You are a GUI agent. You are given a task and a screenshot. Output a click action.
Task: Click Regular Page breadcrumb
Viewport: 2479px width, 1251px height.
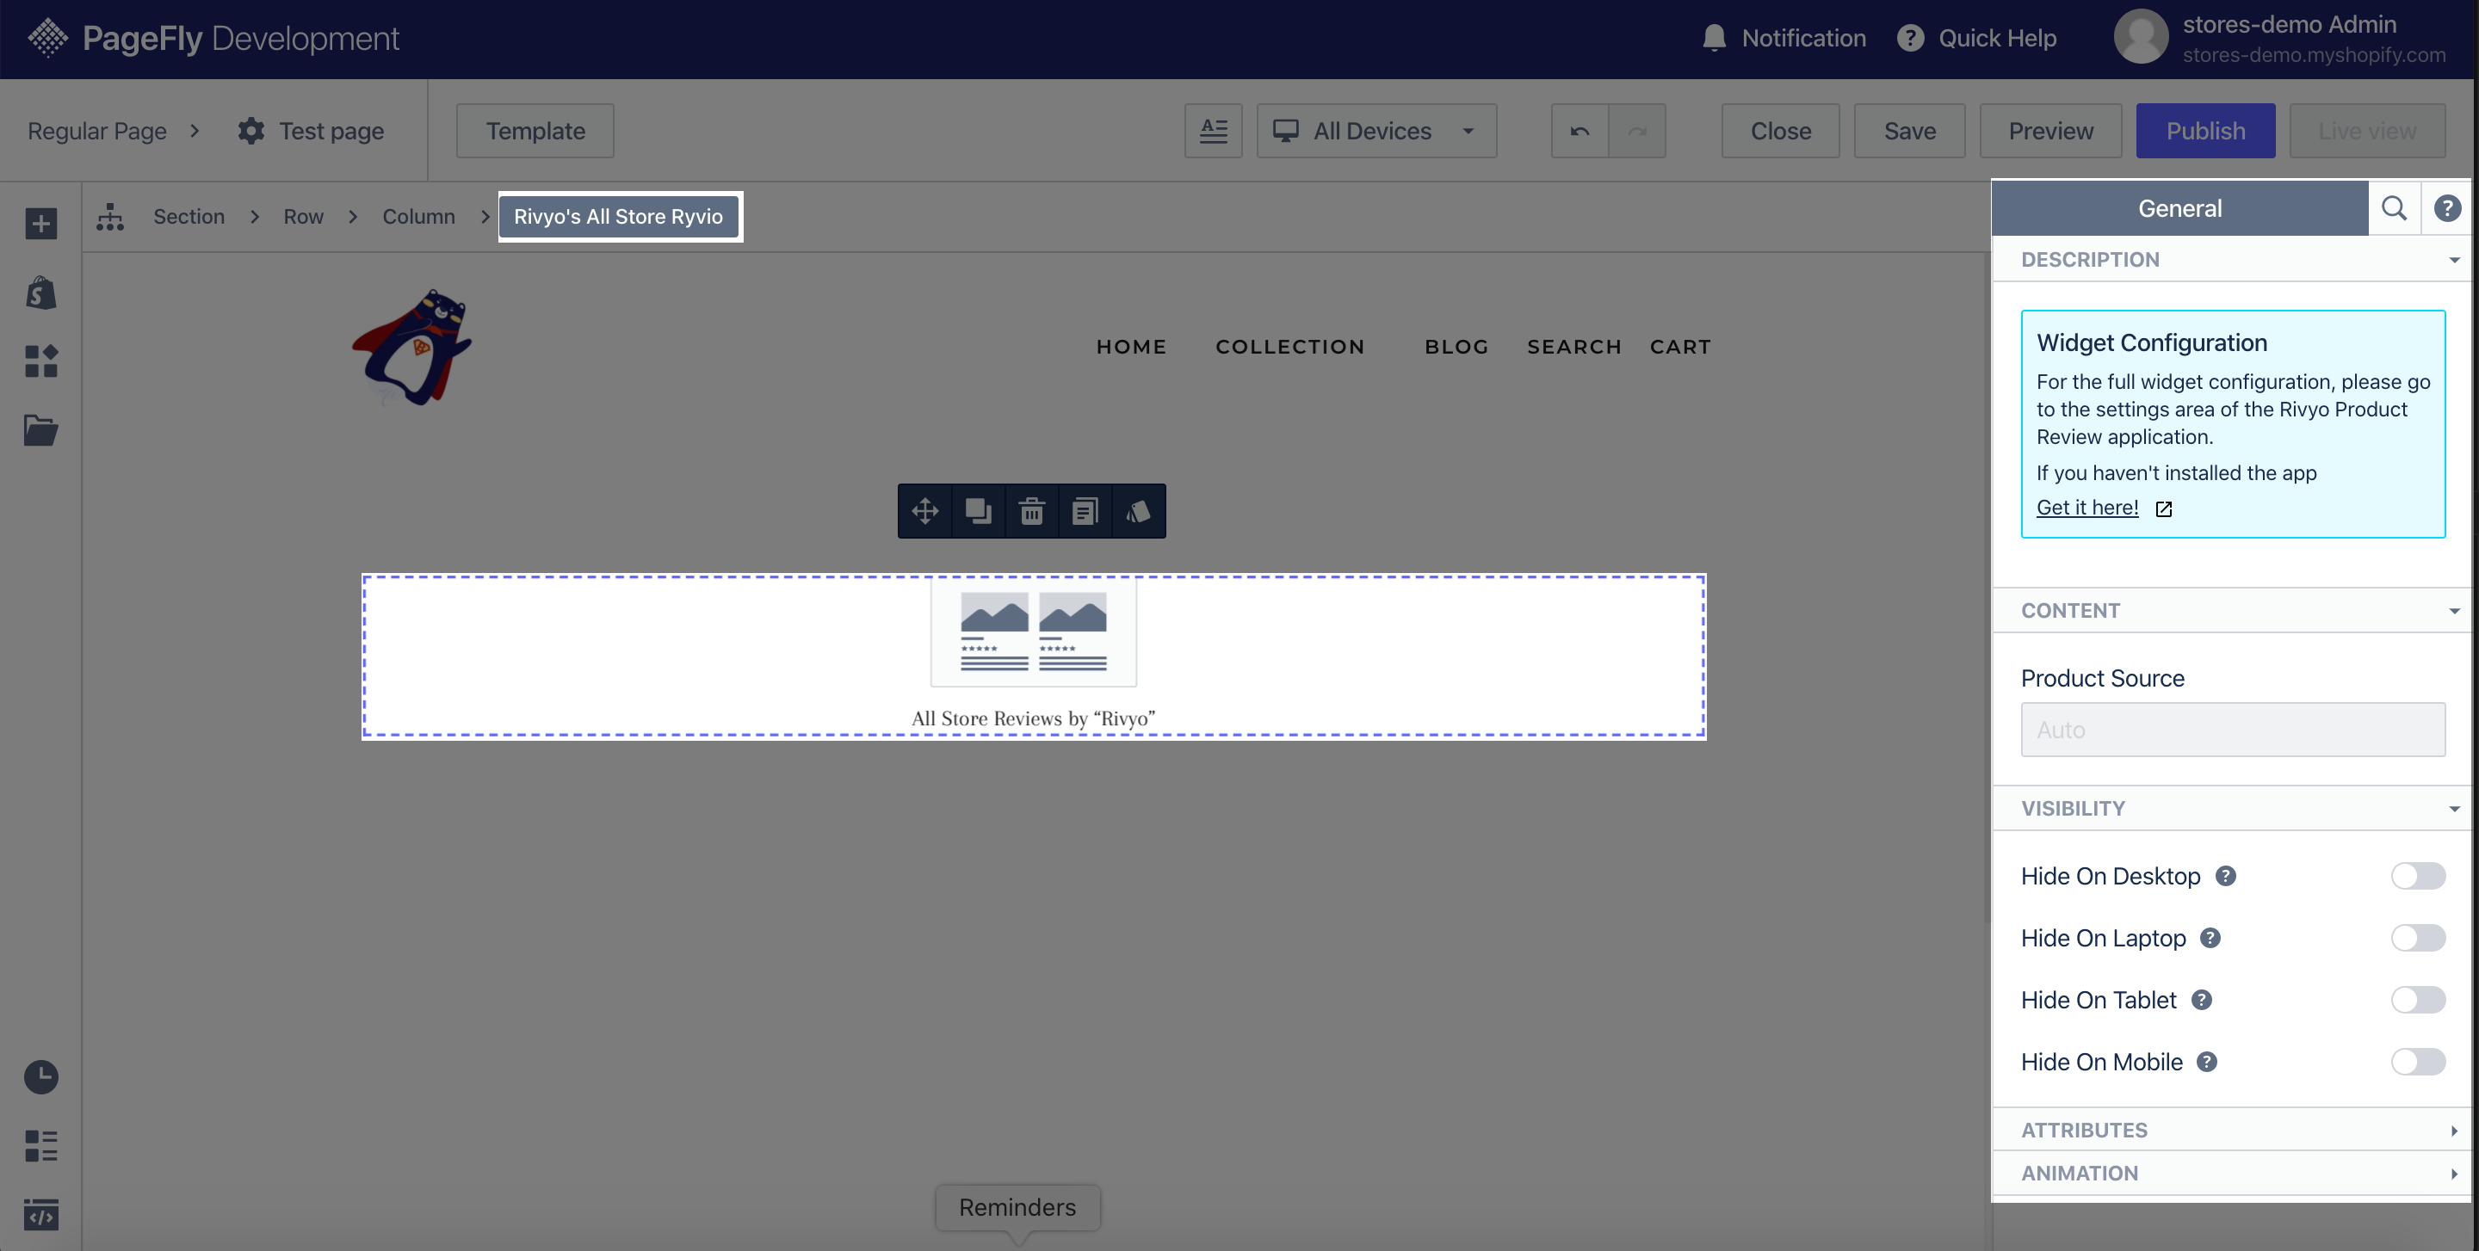pos(97,131)
